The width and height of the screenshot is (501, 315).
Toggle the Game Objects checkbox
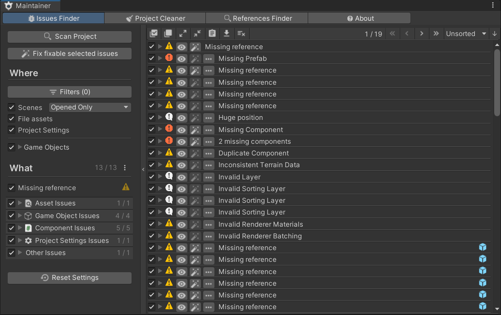(x=12, y=147)
